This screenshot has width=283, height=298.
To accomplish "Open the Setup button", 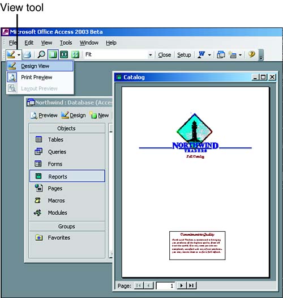I will (x=184, y=55).
